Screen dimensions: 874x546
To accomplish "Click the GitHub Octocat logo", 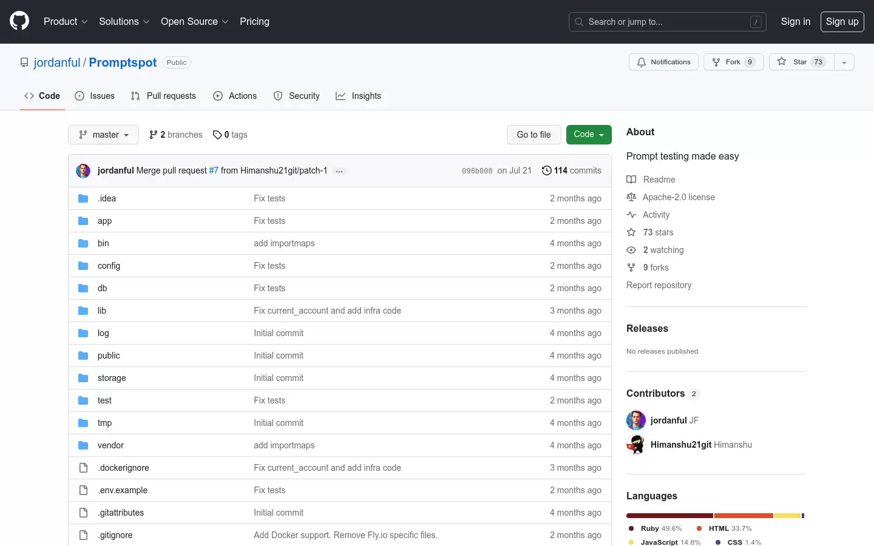I will click(x=19, y=21).
